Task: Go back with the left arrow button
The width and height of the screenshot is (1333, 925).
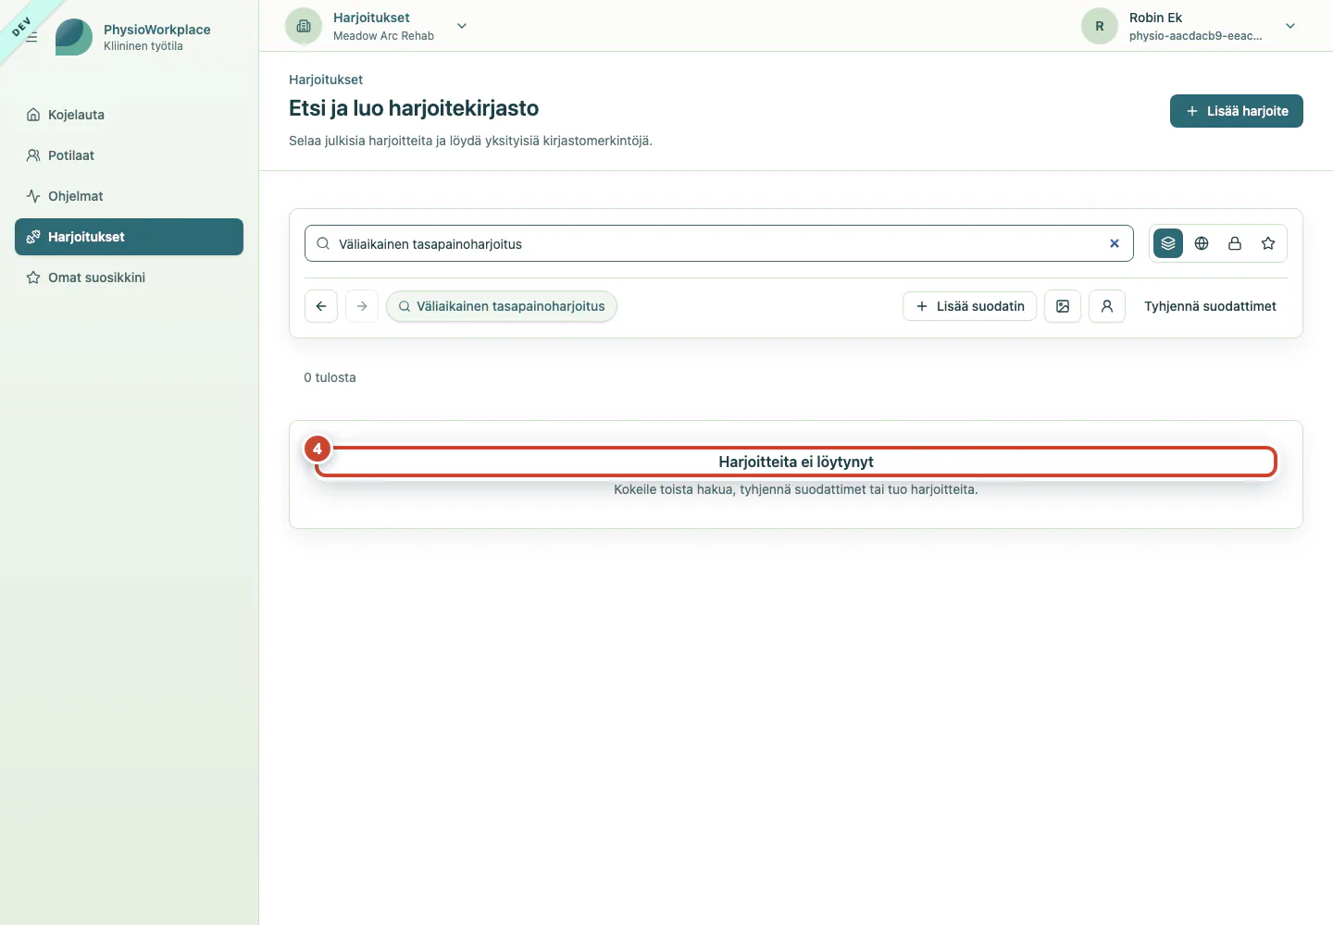Action: 321,306
